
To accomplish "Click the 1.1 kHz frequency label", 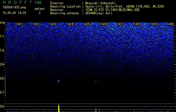I will pos(2,36).
